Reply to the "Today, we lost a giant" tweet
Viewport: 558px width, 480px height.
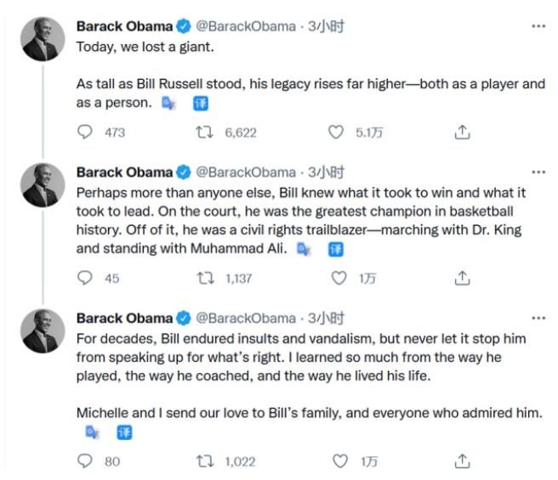[x=85, y=133]
